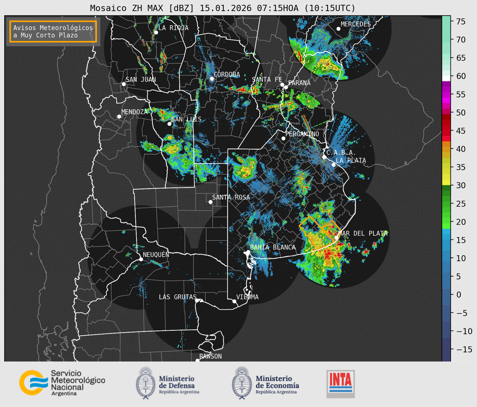This screenshot has height=407, width=477.
Task: Click the 'MAR DEL PLATA' label text
Action: 363,234
